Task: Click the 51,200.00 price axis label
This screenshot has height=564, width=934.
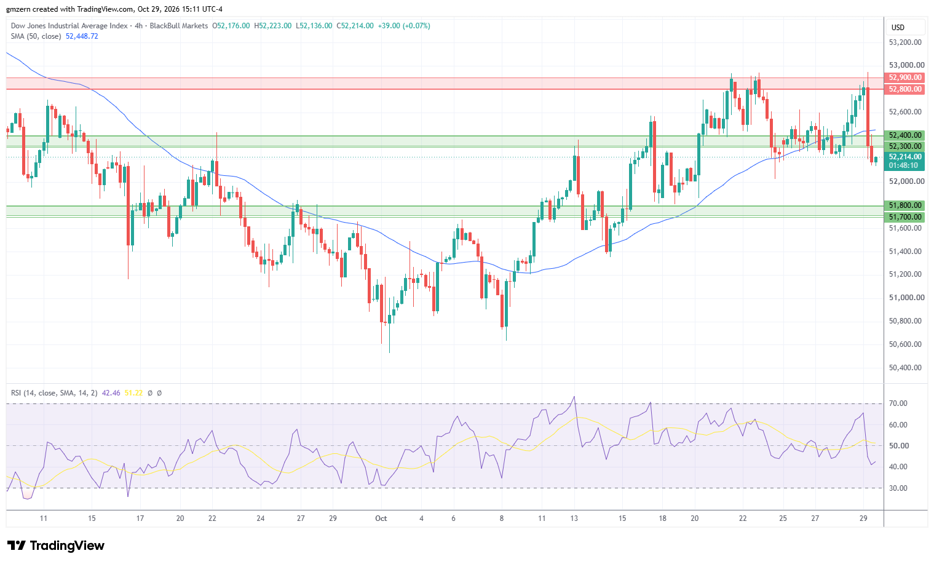Action: (x=905, y=274)
